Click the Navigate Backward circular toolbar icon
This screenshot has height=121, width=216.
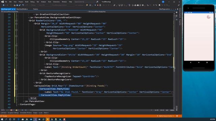click(x=3, y=5)
